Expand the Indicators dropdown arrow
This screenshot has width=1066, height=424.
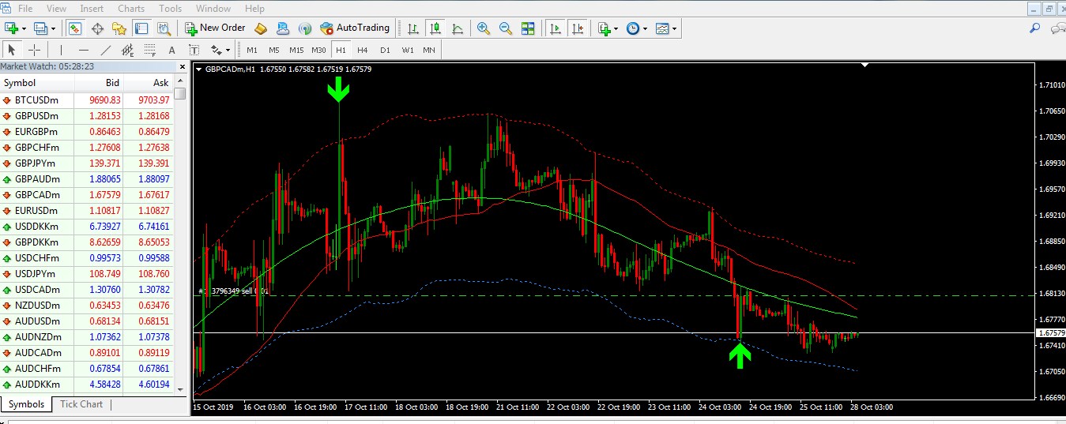616,28
